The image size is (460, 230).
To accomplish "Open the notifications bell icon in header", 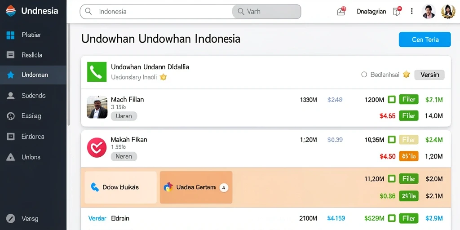I will (x=341, y=11).
